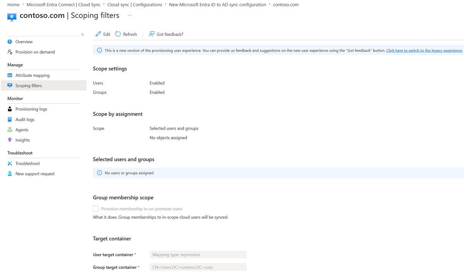Click the Agents icon
464x275 pixels.
click(x=10, y=130)
